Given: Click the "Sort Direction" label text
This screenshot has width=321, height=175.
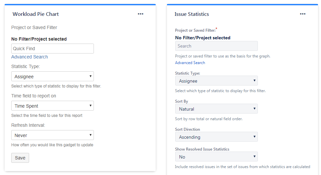Looking at the screenshot, I should point(187,129).
